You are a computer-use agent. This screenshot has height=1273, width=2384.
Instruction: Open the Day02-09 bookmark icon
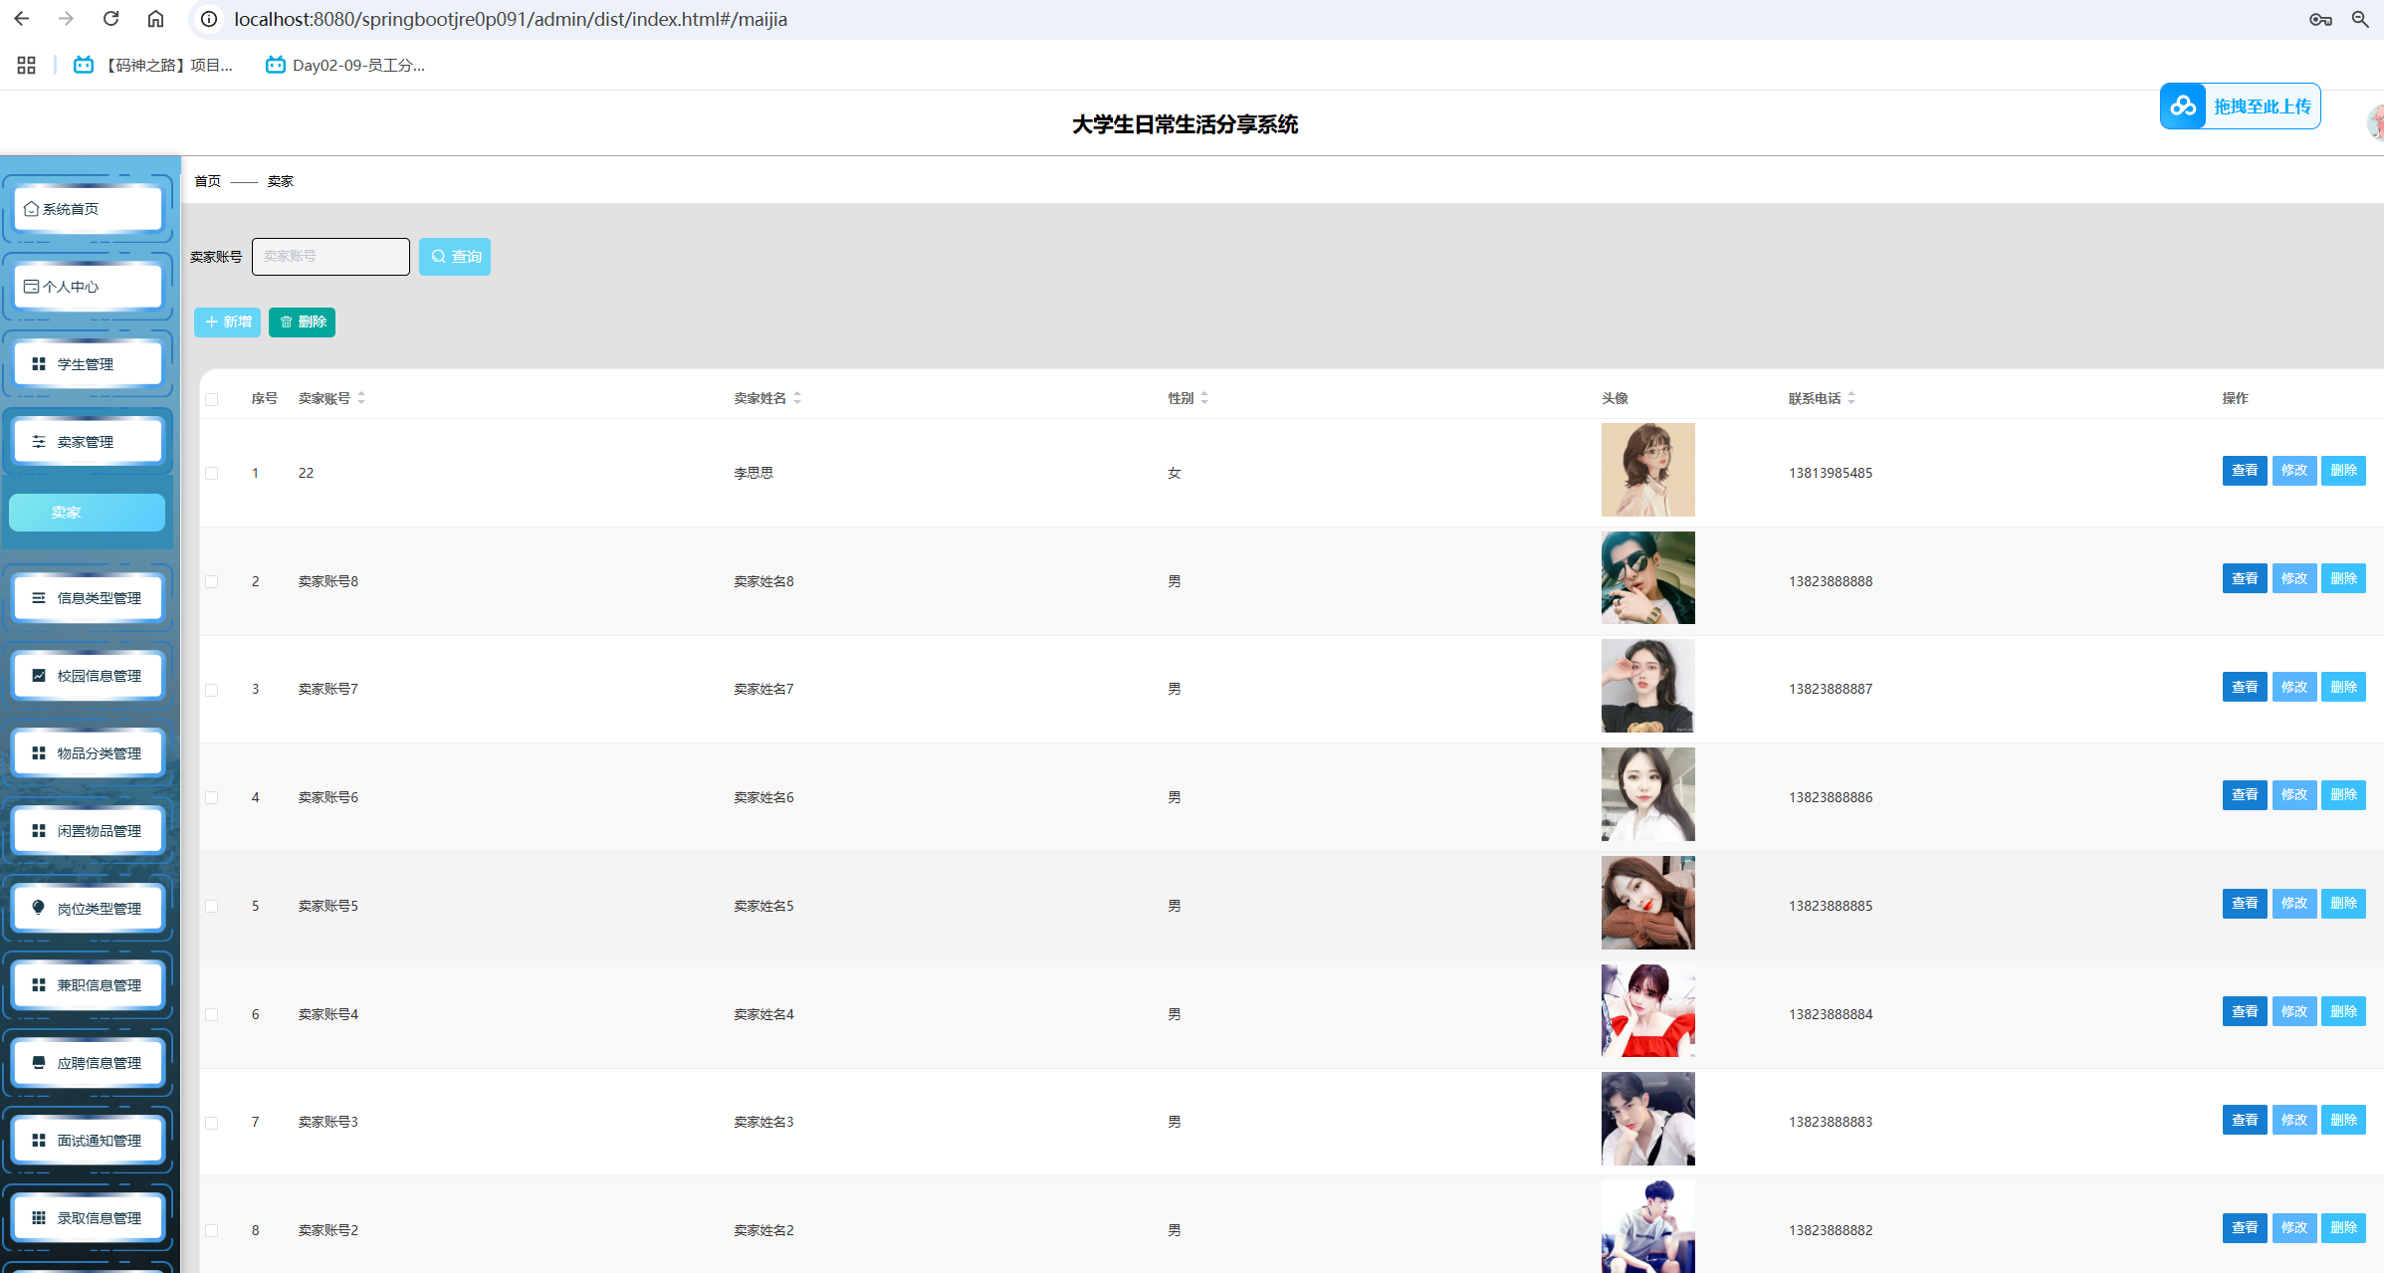(x=276, y=65)
